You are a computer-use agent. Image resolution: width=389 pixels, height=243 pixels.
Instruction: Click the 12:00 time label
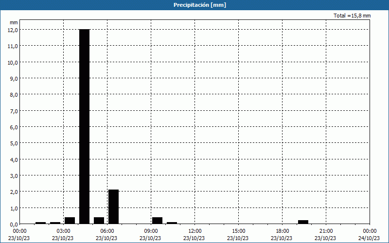(195, 231)
